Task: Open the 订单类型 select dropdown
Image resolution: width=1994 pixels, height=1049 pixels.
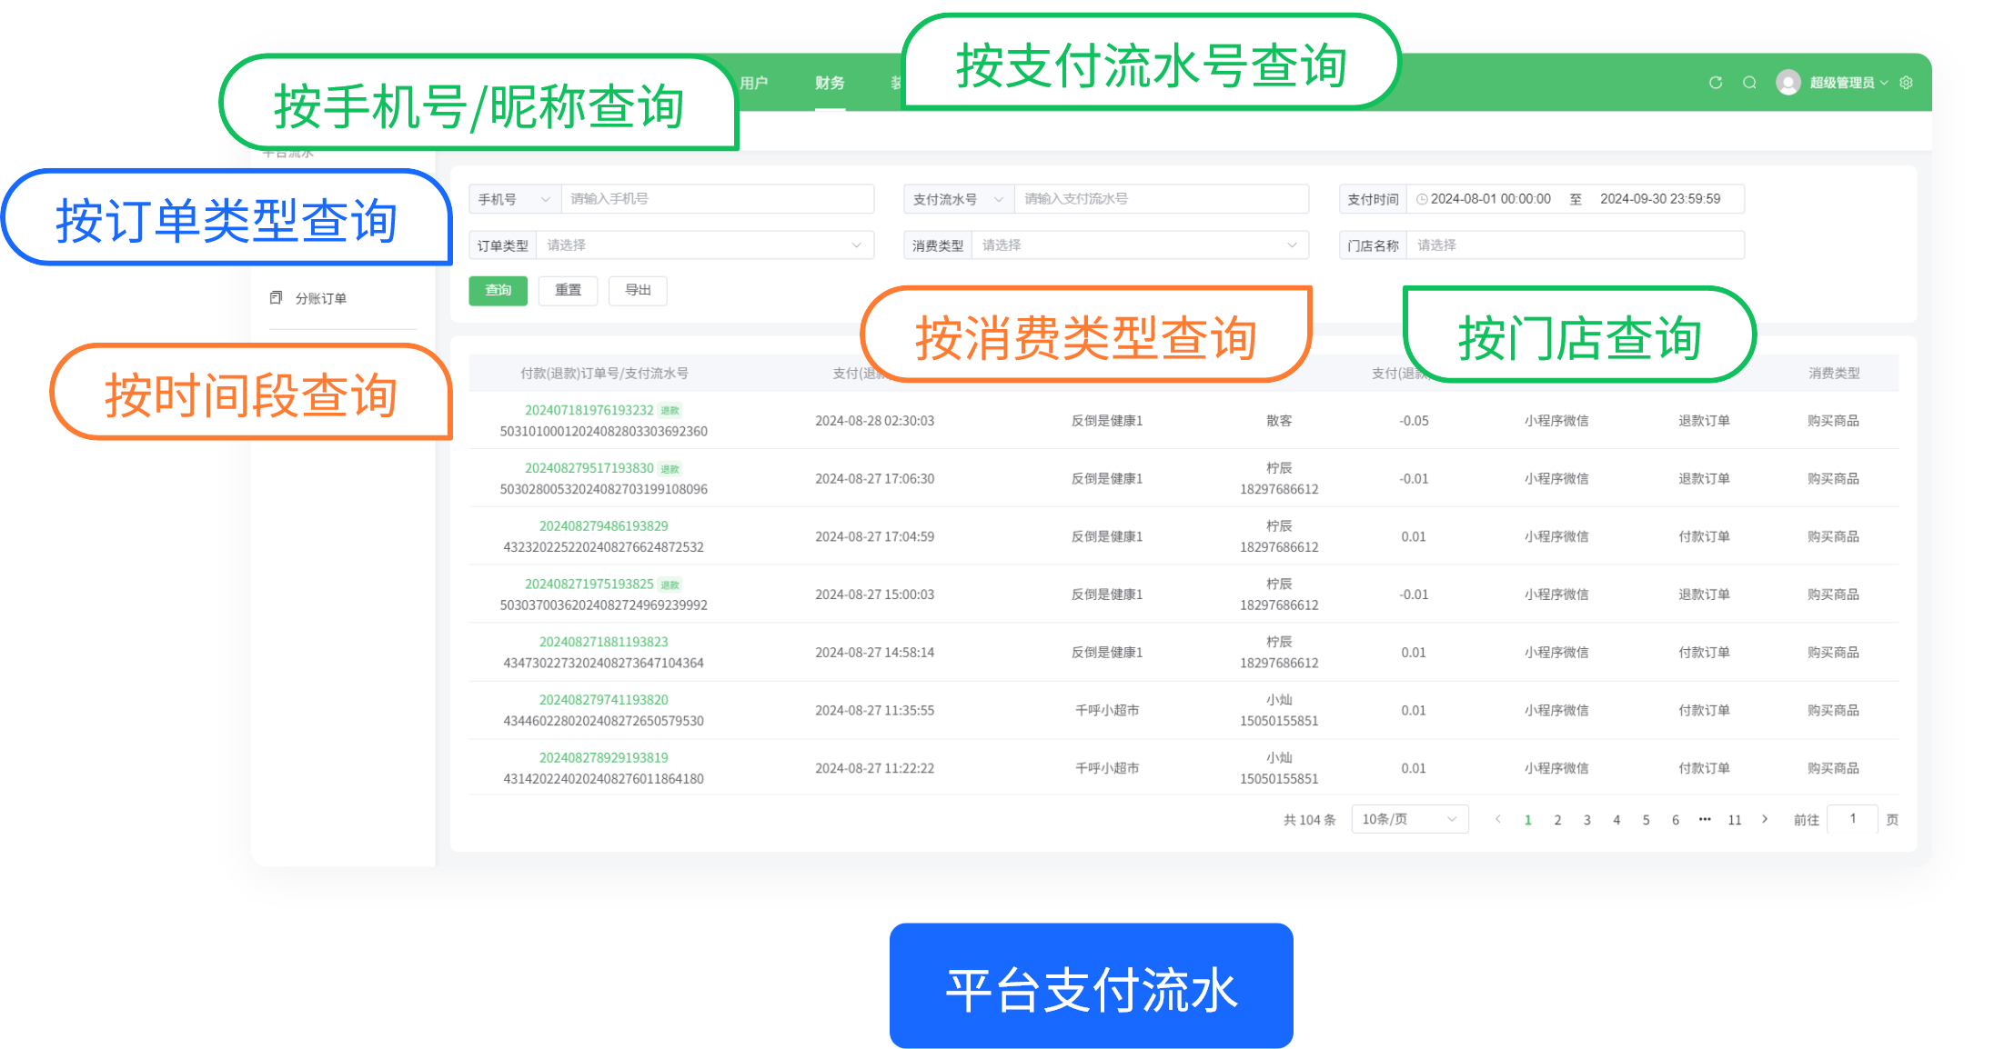Action: (705, 245)
